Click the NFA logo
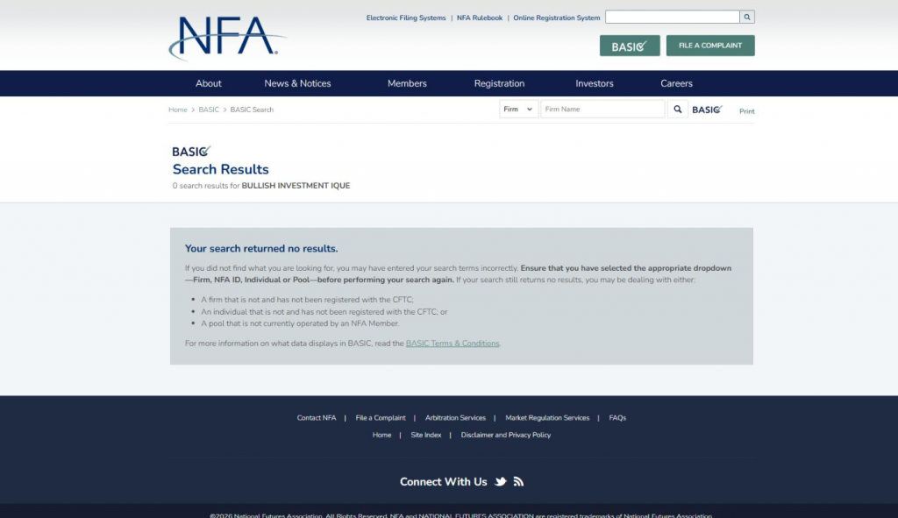The width and height of the screenshot is (898, 518). [227, 38]
